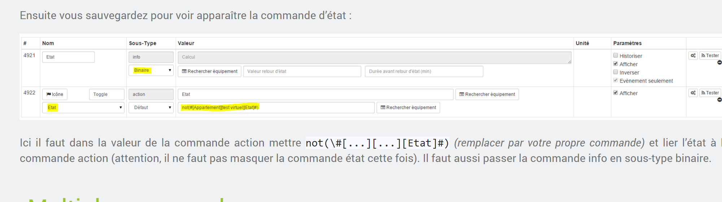Test command 4921 with the Tester button
722x202 pixels.
710,56
